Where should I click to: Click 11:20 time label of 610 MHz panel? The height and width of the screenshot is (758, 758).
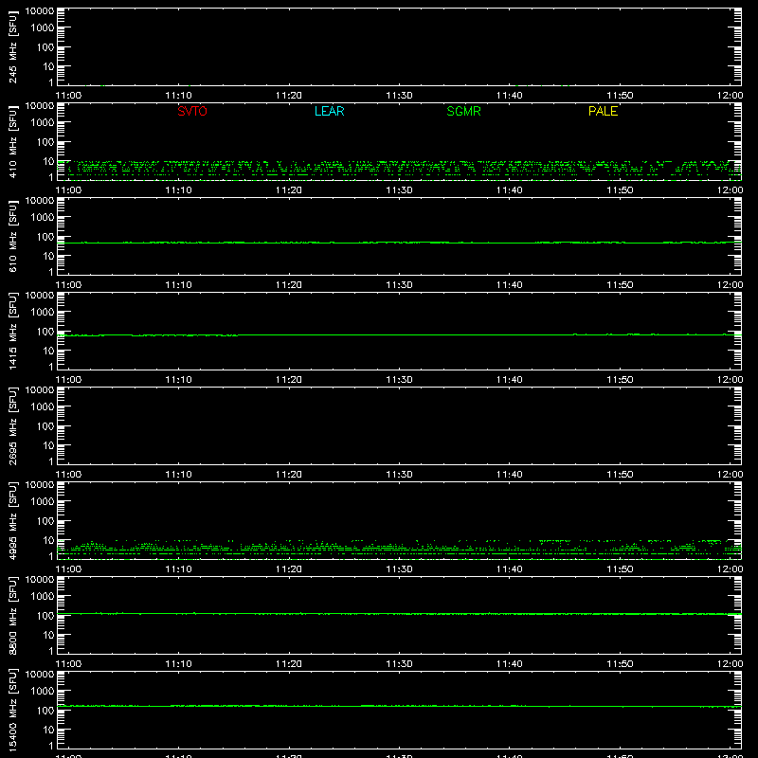coord(289,285)
